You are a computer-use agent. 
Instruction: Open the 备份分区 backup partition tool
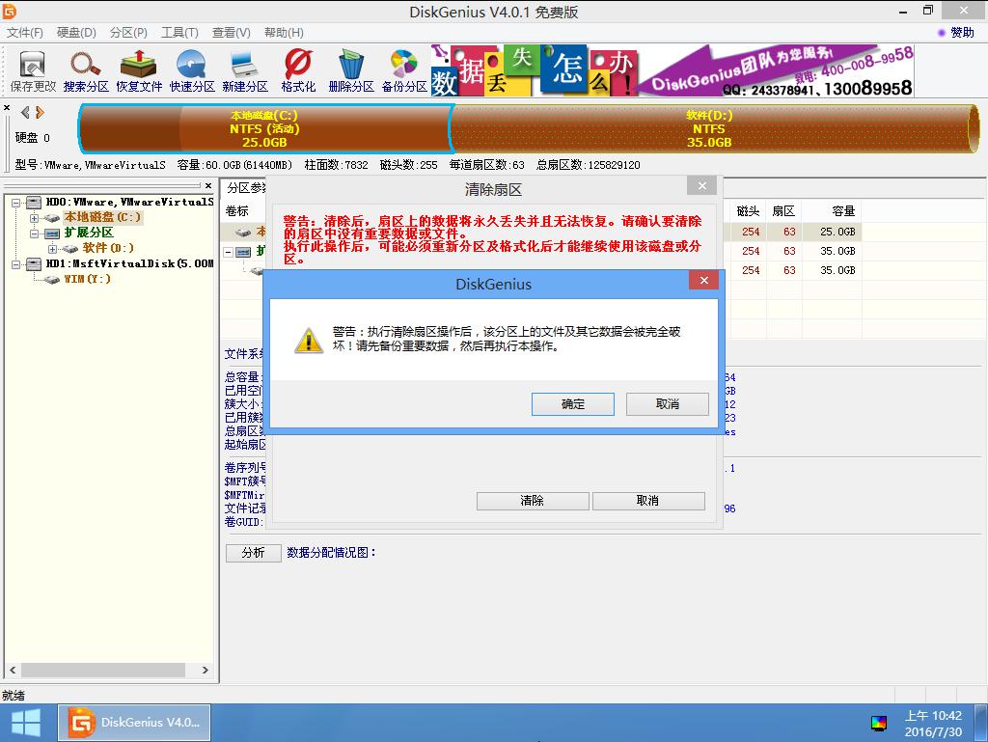tap(403, 70)
